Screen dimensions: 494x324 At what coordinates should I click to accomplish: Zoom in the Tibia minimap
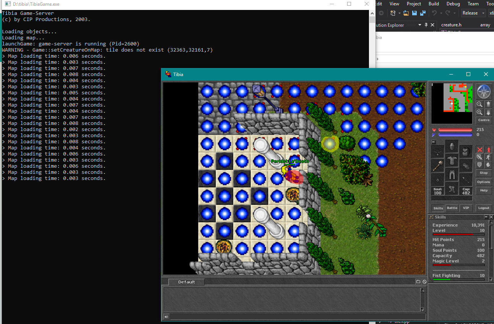[479, 112]
